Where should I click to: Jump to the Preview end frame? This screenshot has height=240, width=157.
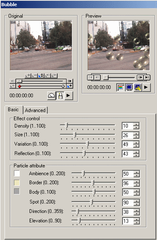(147, 77)
